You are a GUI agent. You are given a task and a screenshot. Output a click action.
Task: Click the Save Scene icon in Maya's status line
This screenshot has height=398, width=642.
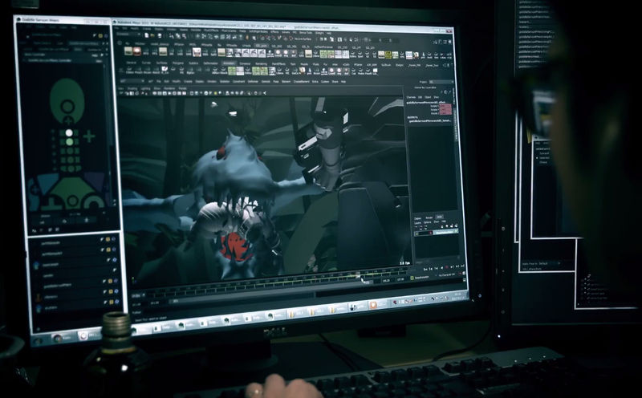tap(159, 35)
